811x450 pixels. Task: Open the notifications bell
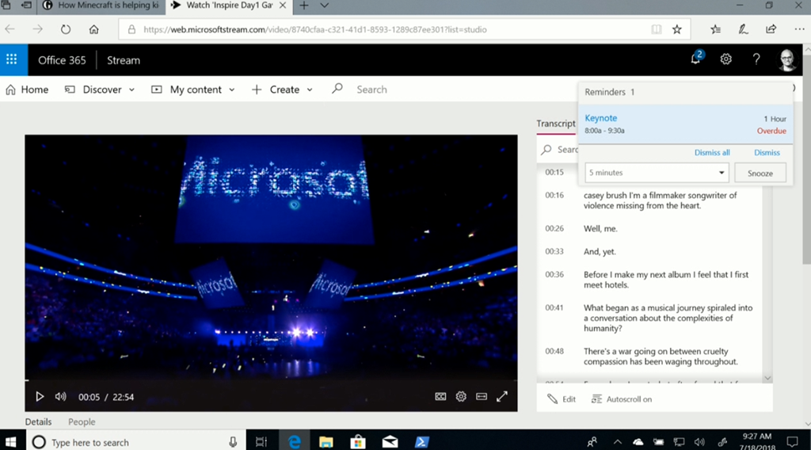point(695,59)
